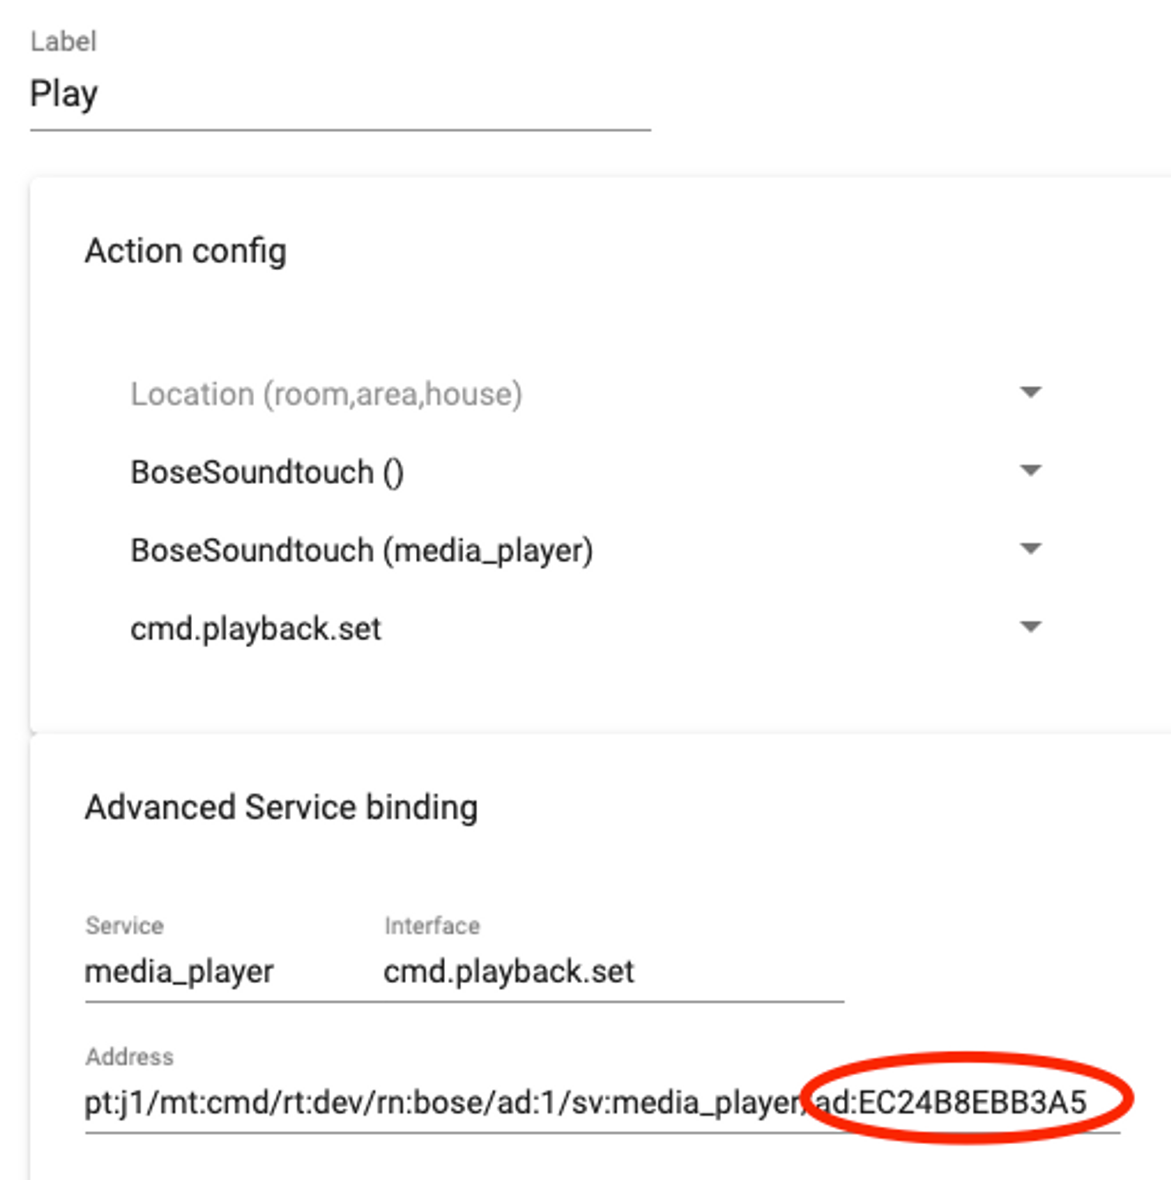Open the BoseSoundtouch () device dropdown

587,472
